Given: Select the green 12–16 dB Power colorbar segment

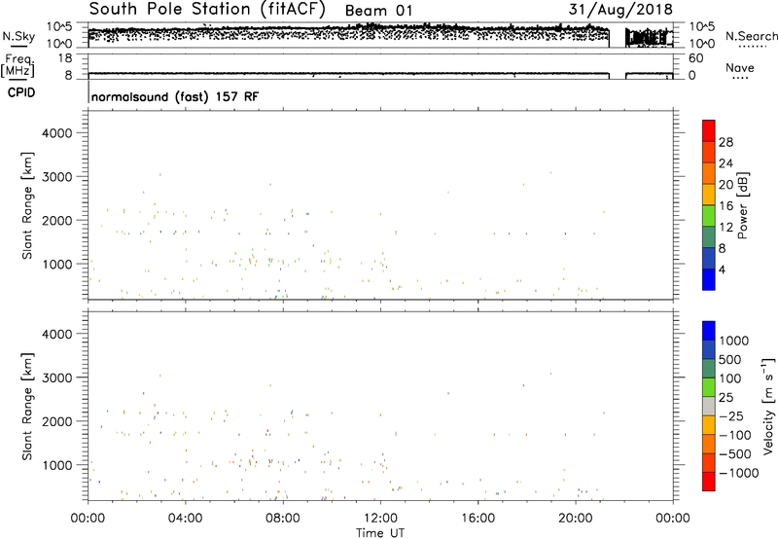Looking at the screenshot, I should click(x=709, y=215).
